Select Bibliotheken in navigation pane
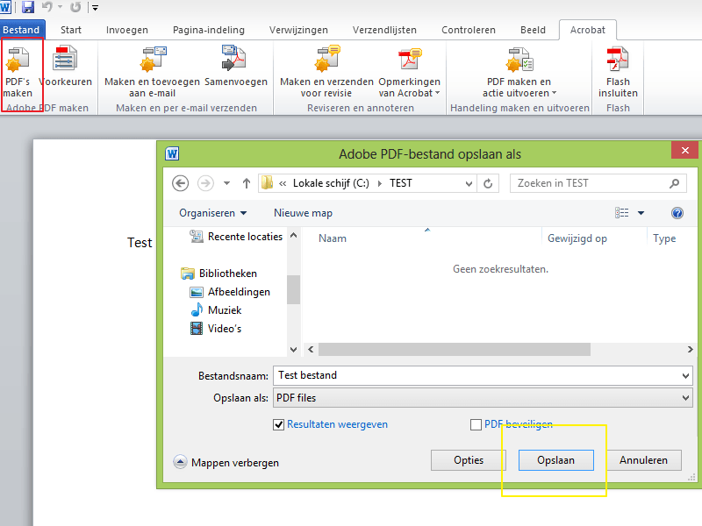This screenshot has width=702, height=526. click(218, 274)
